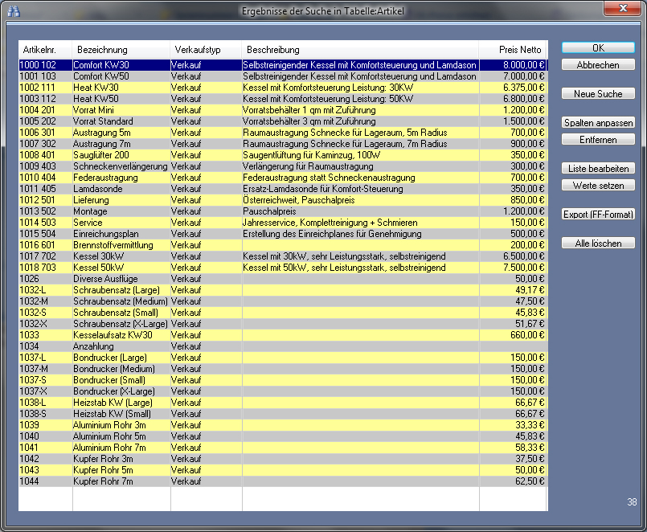
Task: Select the row Comfort KW50
Action: [x=283, y=76]
